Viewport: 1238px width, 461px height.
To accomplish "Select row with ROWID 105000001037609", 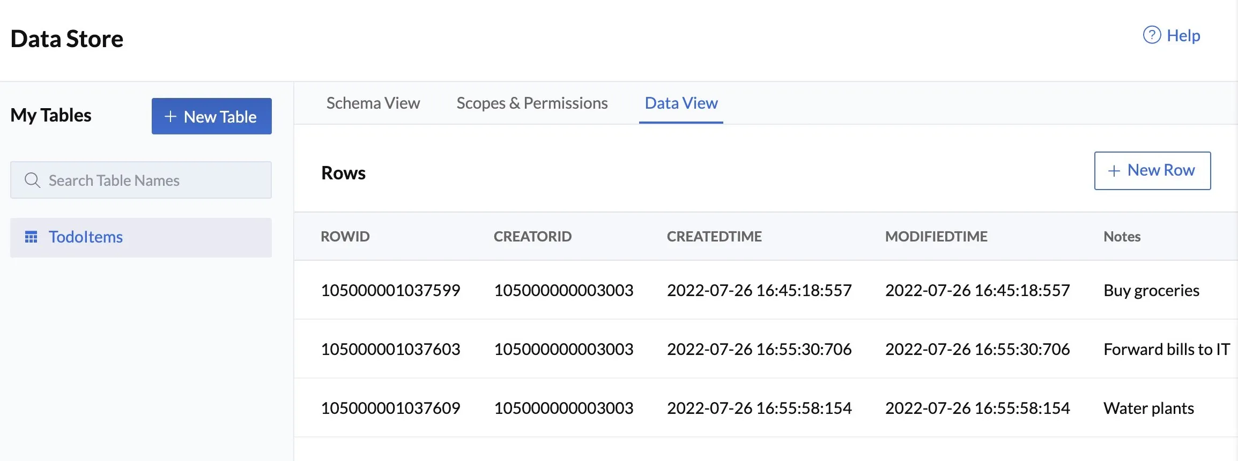I will click(766, 408).
